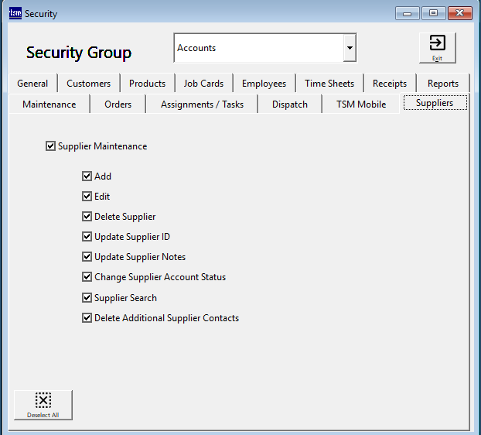
Task: Switch to the General tab
Action: tap(32, 84)
